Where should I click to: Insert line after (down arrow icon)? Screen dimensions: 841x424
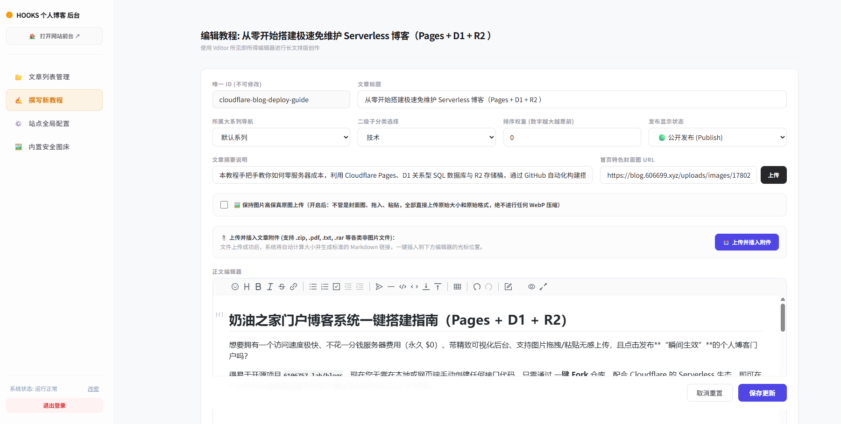(426, 287)
